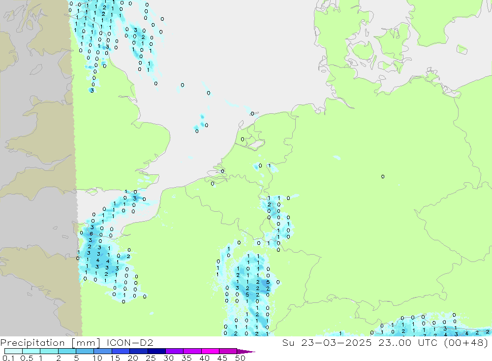The height and width of the screenshot is (361, 492).
Task: Select the 2–5 mm legend color swatch
Action: coord(67,351)
